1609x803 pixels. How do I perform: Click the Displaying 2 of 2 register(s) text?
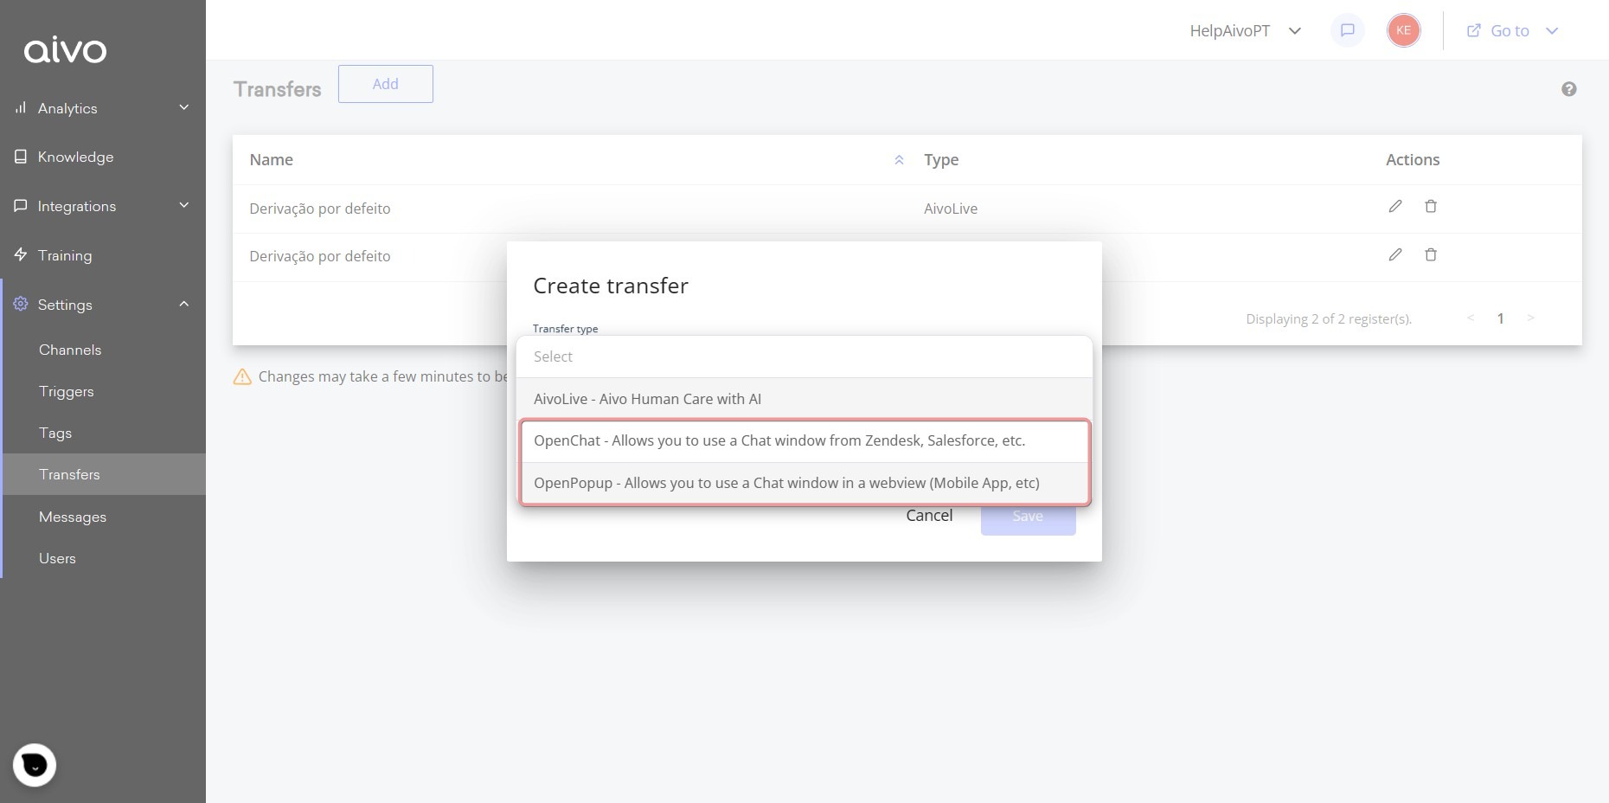1329,319
